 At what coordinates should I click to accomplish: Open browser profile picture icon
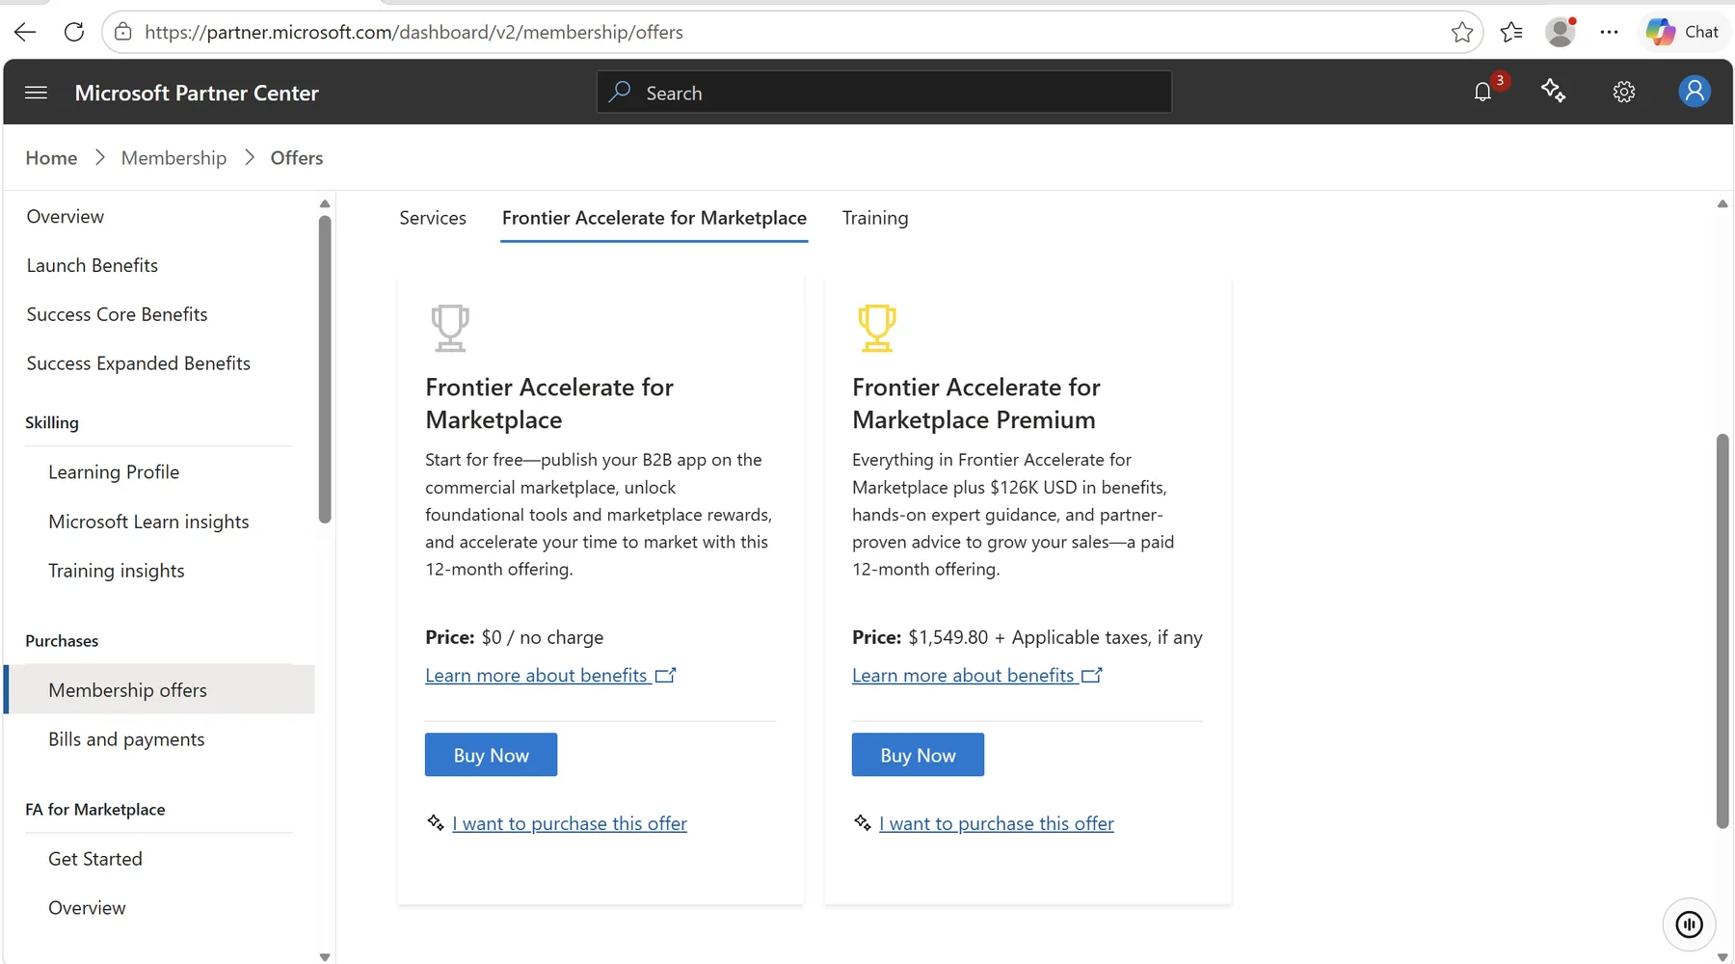tap(1560, 32)
